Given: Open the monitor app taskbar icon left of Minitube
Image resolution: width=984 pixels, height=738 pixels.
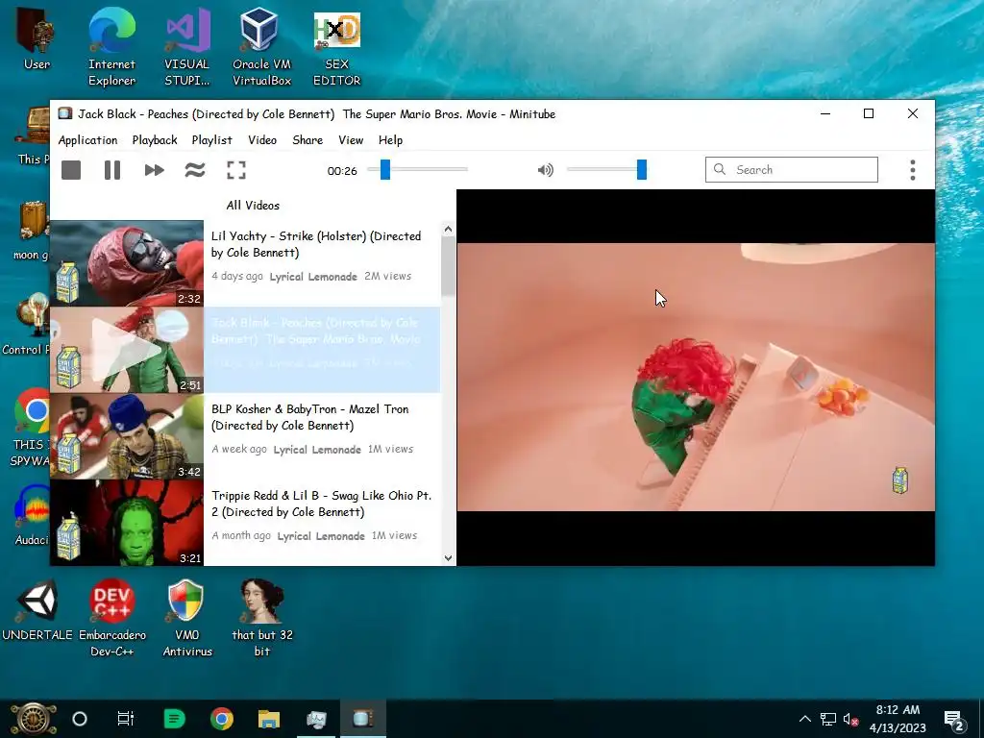Looking at the screenshot, I should tap(316, 719).
